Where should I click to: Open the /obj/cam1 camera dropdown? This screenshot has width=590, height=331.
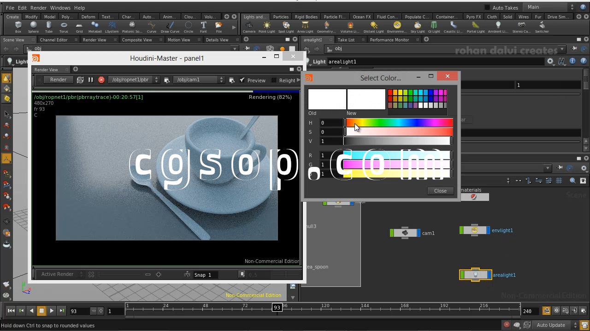(x=200, y=80)
